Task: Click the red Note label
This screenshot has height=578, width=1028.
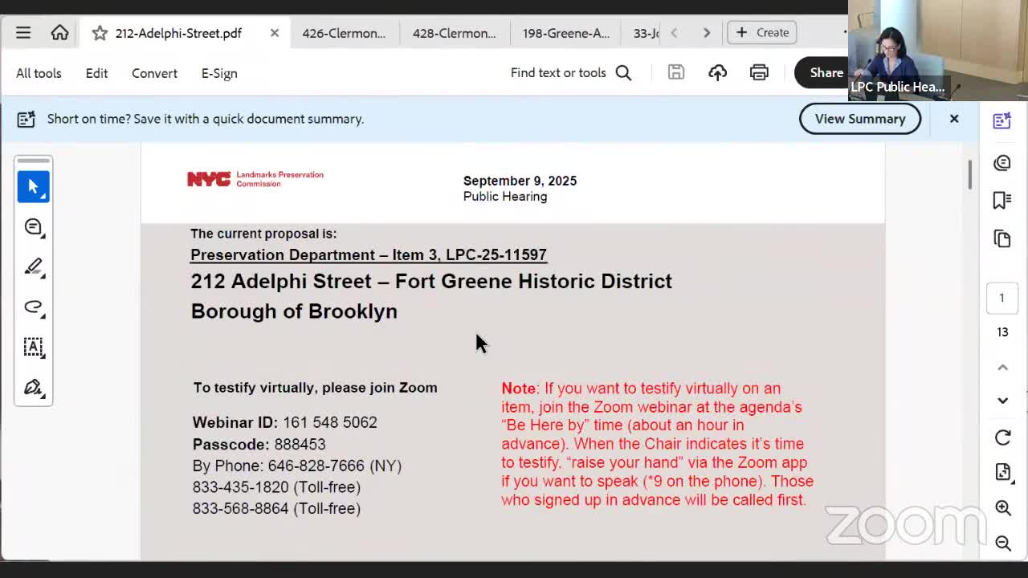Action: click(518, 389)
